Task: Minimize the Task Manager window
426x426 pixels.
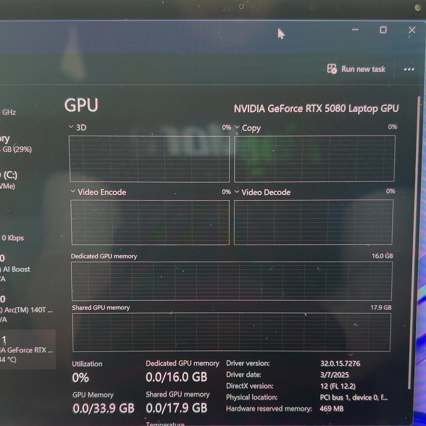Action: pos(355,30)
